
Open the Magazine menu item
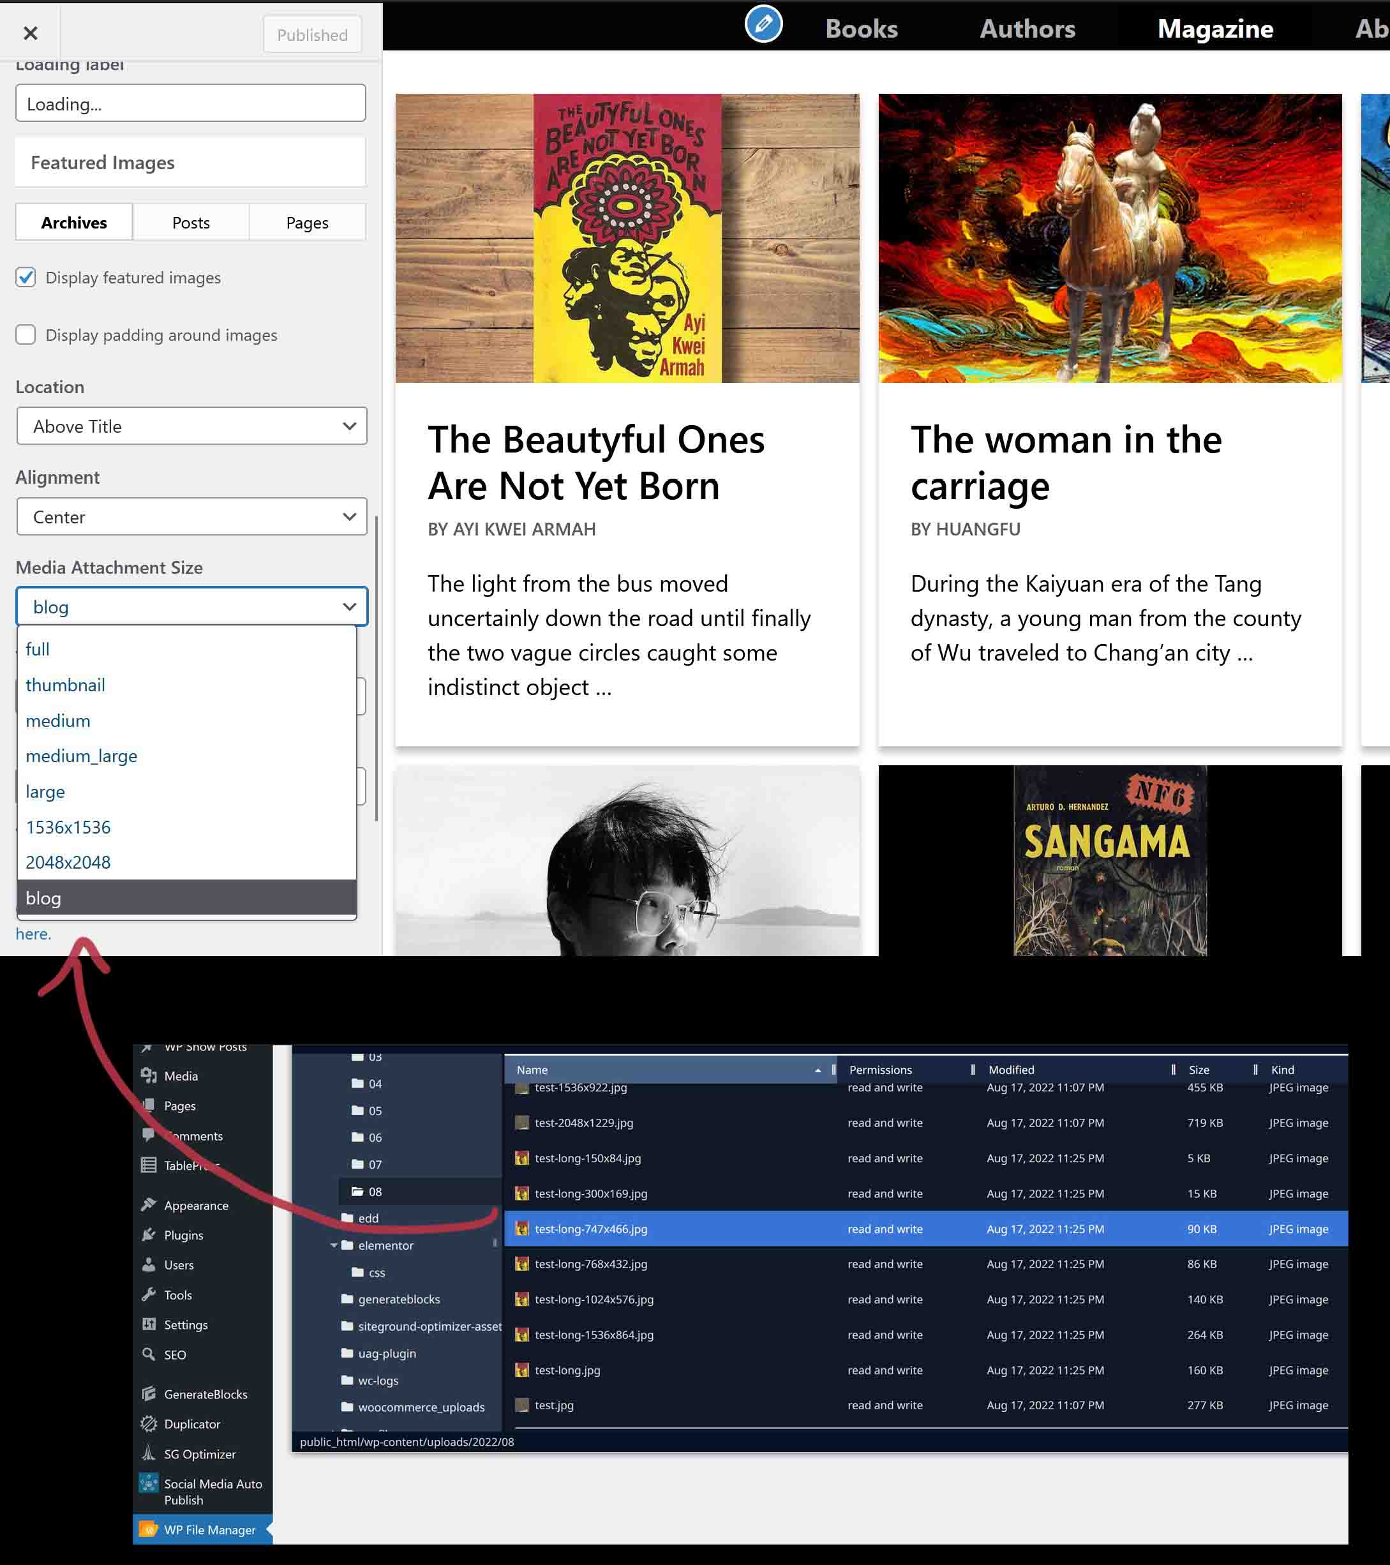click(1214, 28)
